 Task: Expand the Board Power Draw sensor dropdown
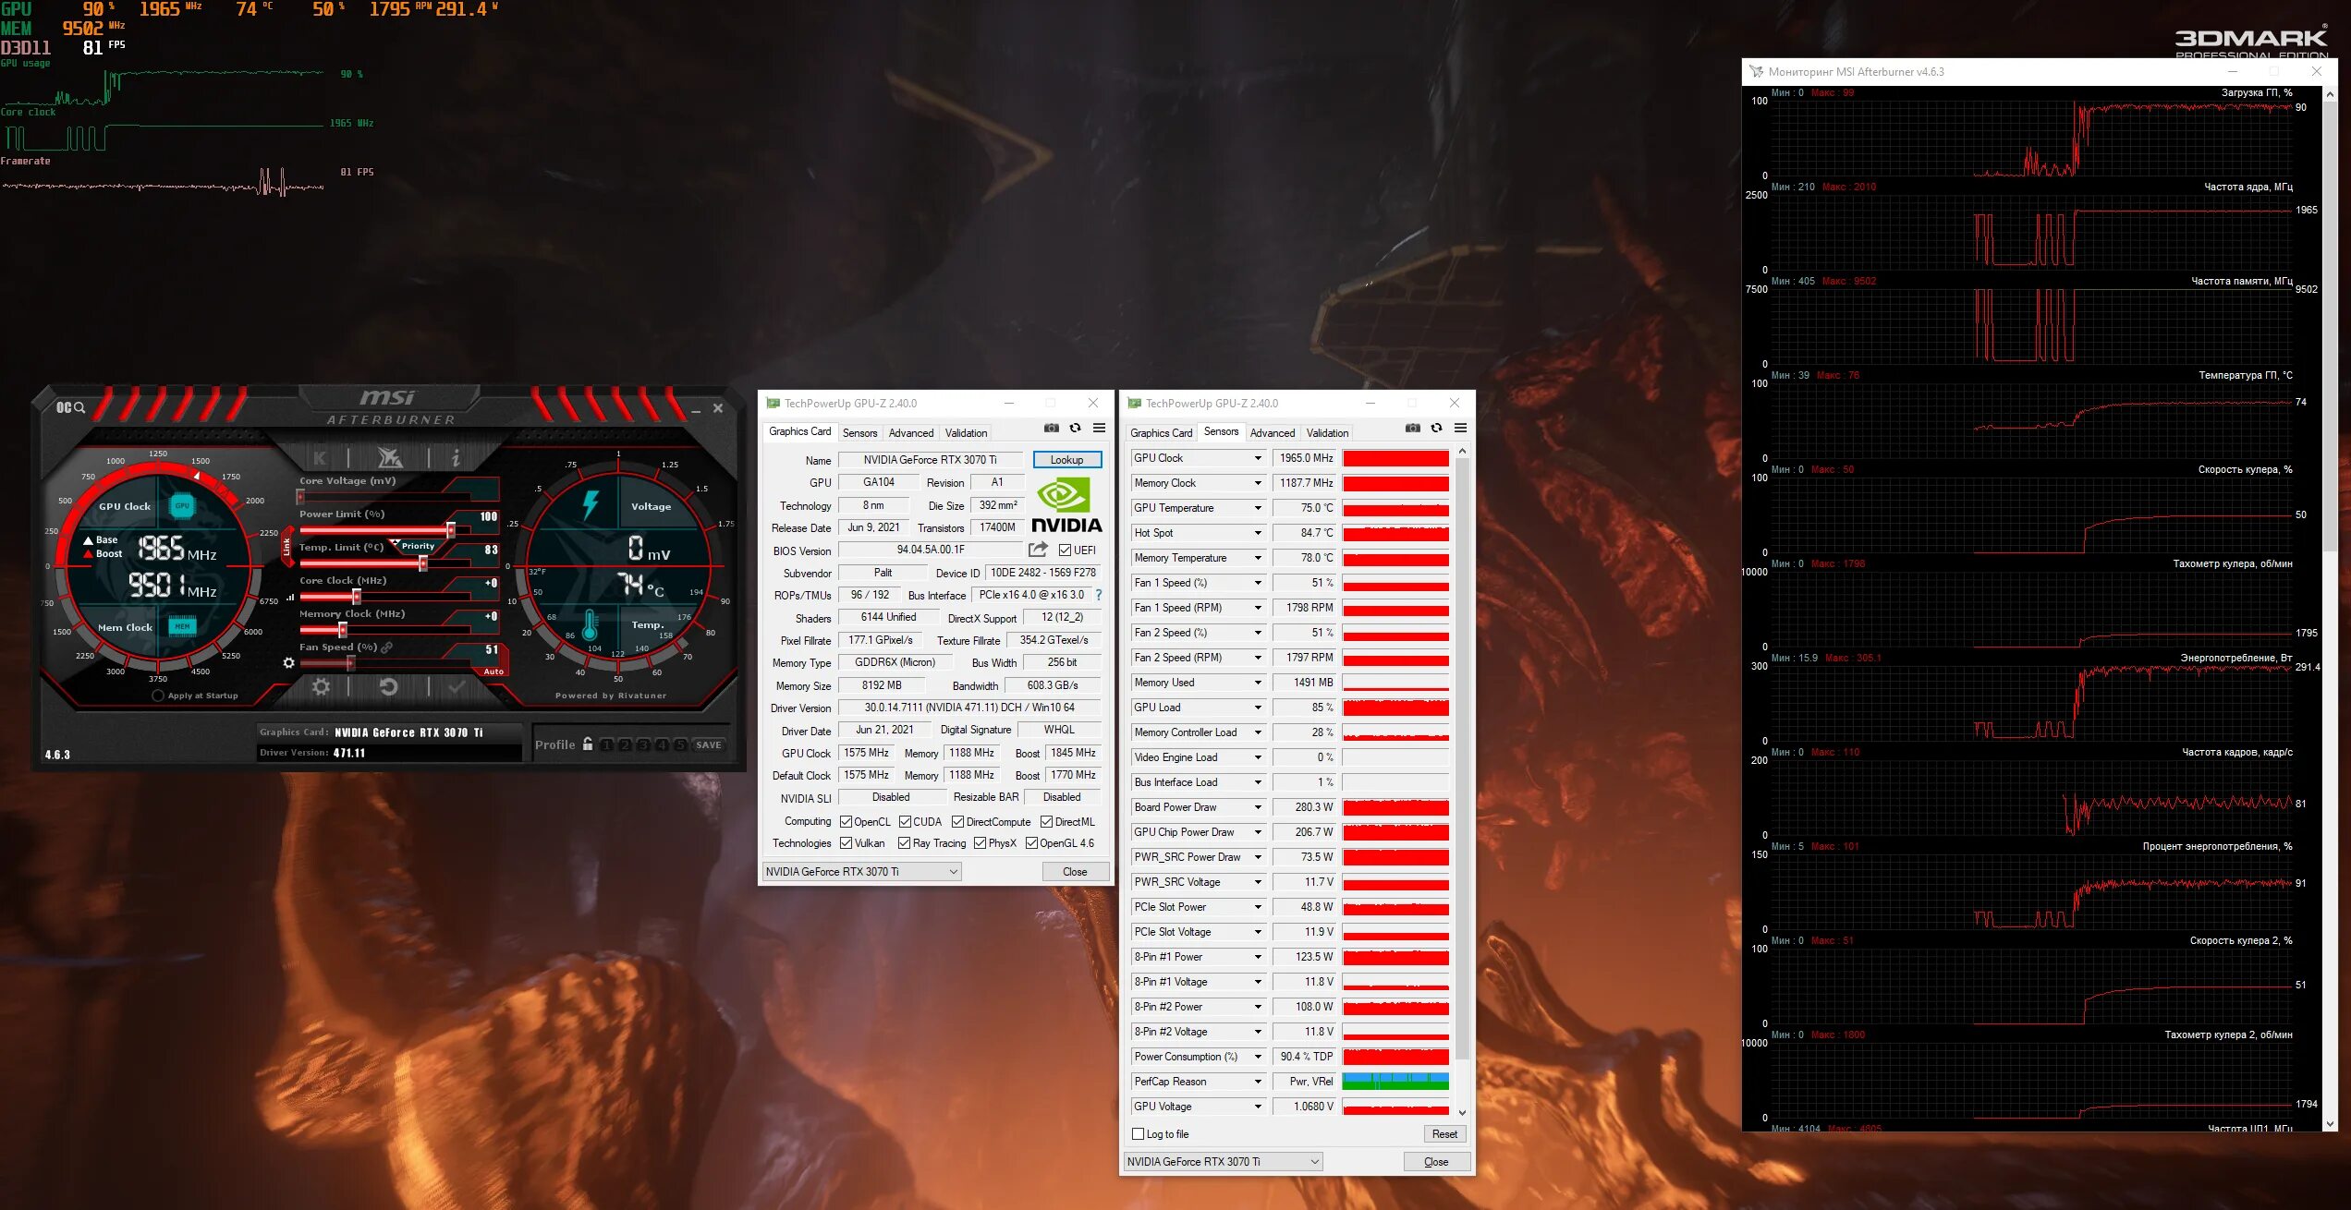pos(1257,807)
